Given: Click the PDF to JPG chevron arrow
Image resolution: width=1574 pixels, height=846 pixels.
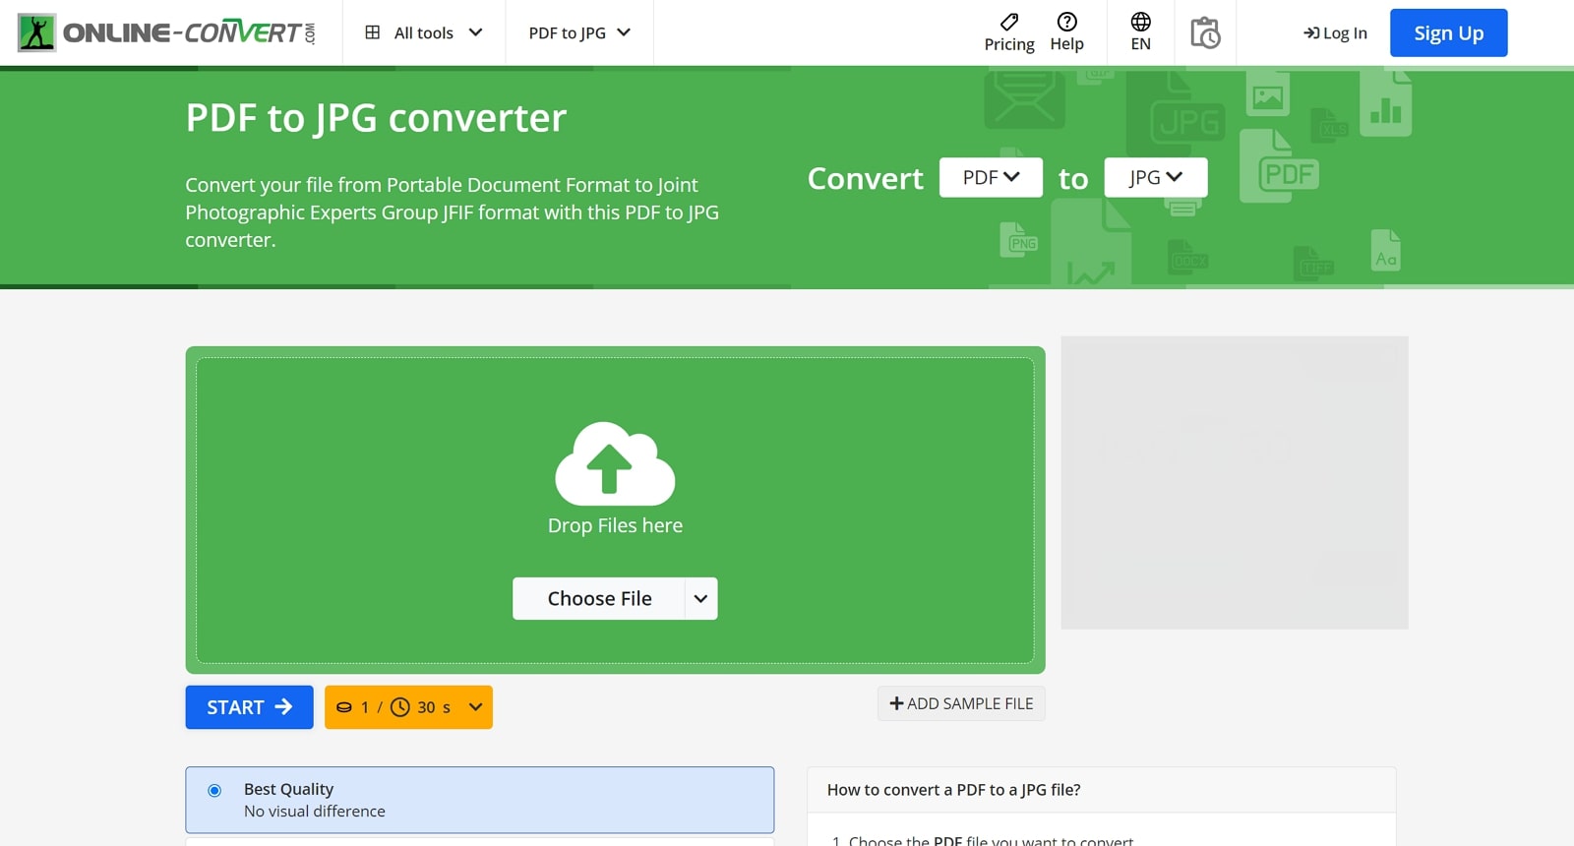Looking at the screenshot, I should click(624, 32).
